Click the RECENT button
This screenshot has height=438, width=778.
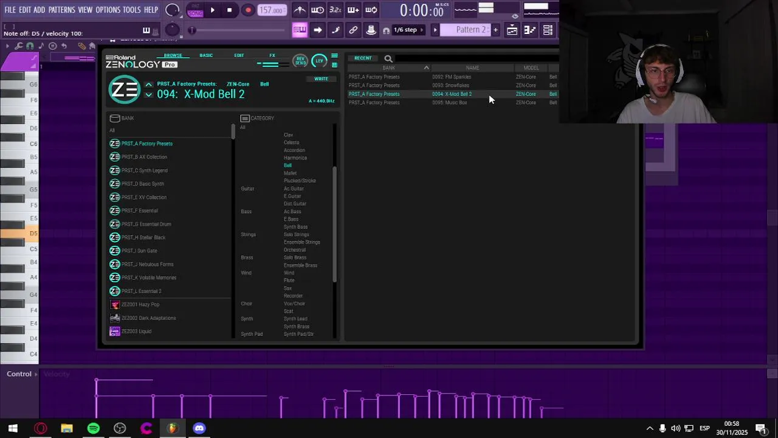[363, 58]
